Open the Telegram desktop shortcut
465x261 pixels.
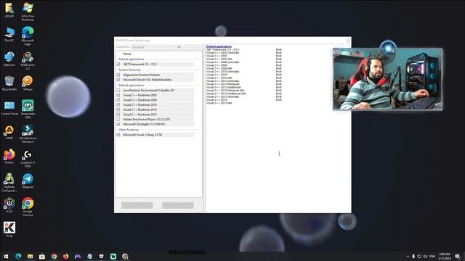(x=28, y=181)
